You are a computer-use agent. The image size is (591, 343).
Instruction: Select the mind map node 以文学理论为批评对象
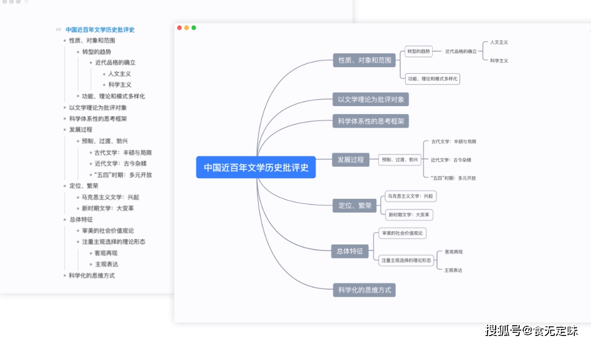point(371,100)
